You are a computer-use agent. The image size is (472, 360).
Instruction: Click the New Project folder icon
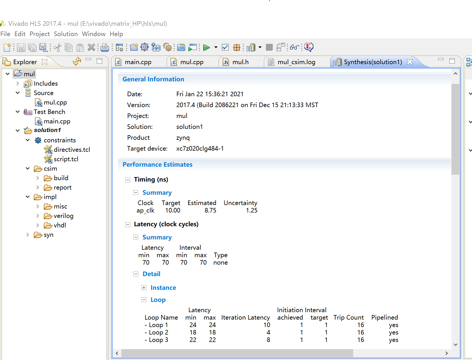coord(134,47)
